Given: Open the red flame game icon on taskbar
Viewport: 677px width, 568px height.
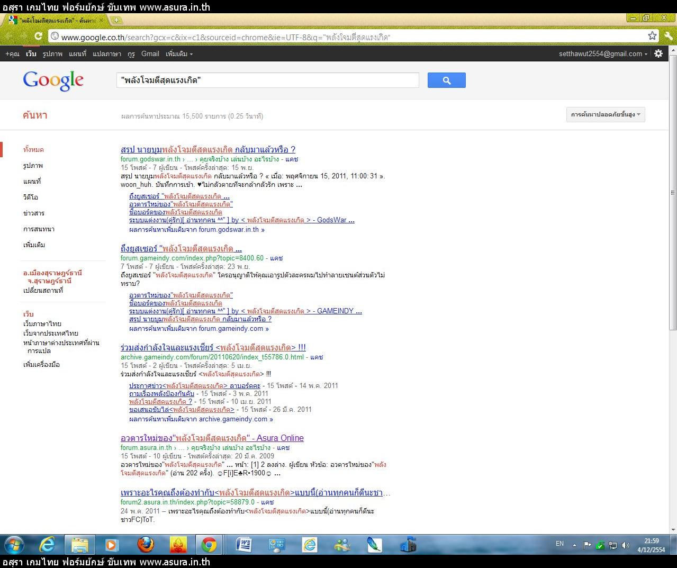Looking at the screenshot, I should coord(177,545).
